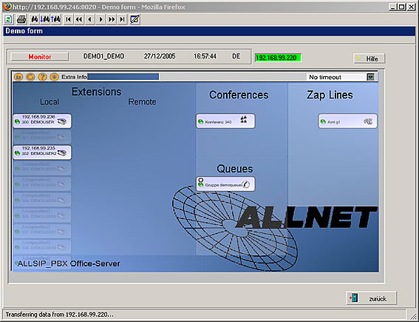
Task: Click the Transferring data status bar text
Action: [59, 315]
